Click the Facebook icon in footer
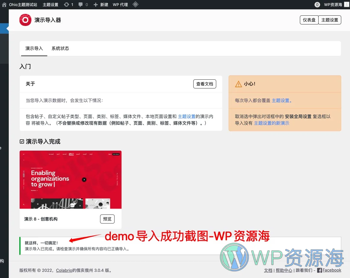Image resolution: width=350 pixels, height=278 pixels. coord(319,270)
